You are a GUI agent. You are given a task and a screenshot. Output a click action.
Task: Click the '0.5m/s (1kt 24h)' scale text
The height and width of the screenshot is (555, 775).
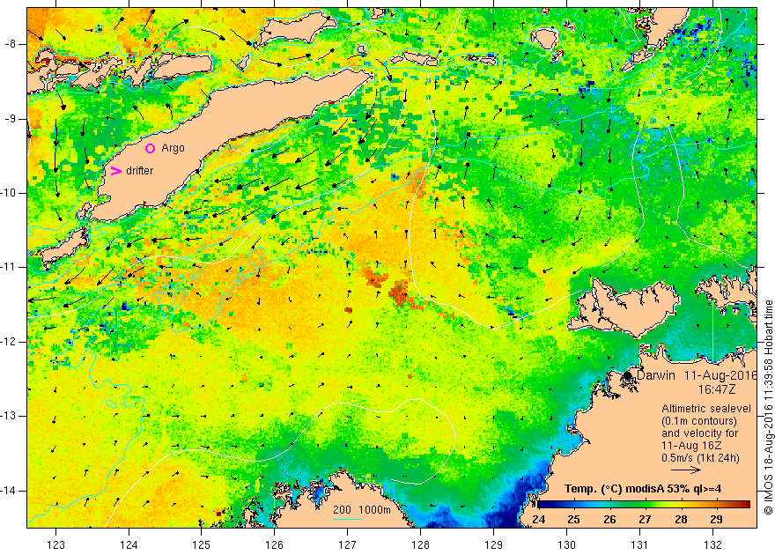[700, 458]
